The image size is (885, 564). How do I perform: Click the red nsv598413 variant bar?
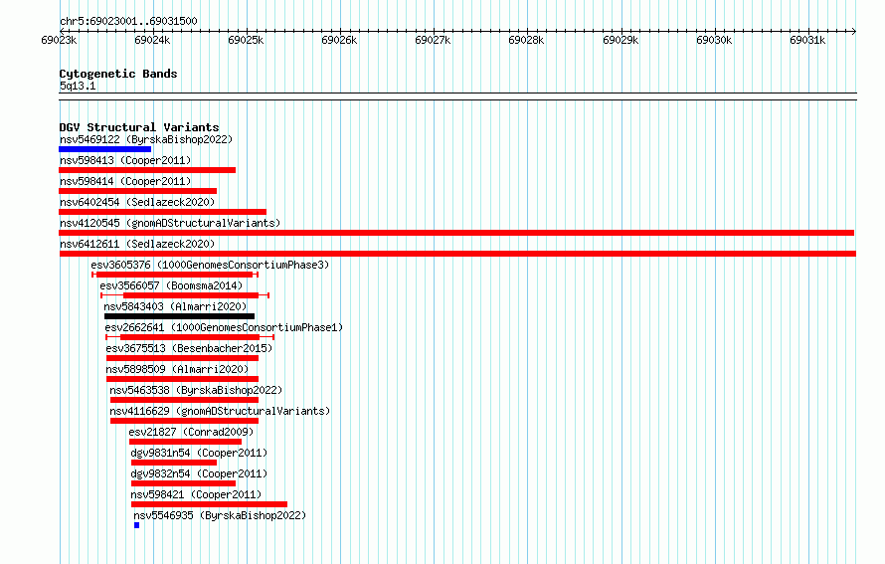point(147,170)
